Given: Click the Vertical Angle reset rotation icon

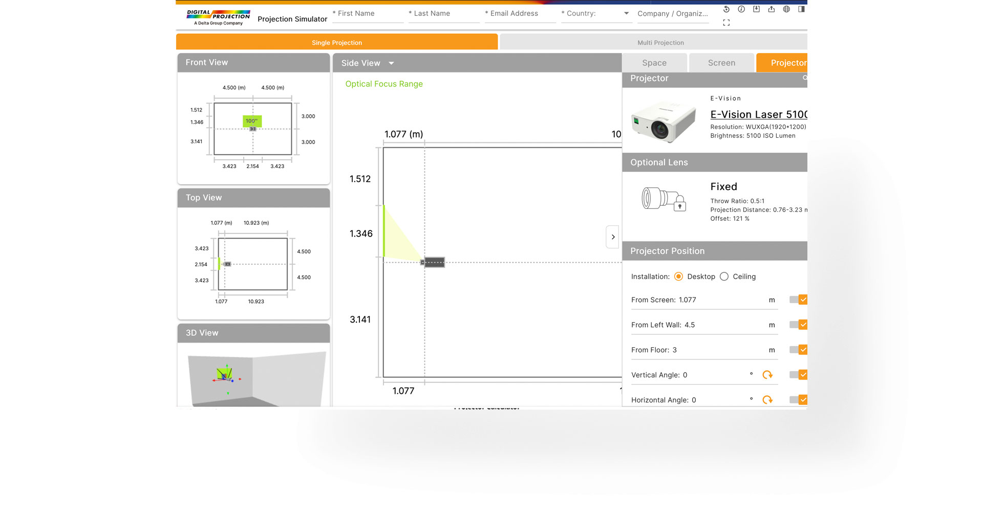Looking at the screenshot, I should (767, 375).
